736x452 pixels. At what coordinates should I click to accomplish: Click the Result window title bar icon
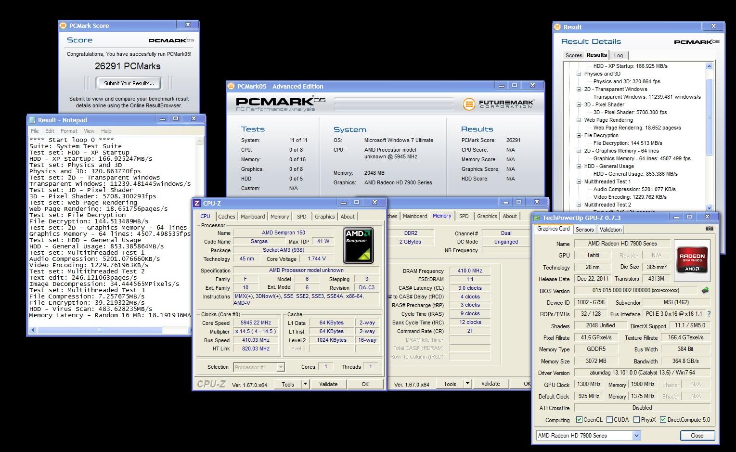click(x=558, y=27)
